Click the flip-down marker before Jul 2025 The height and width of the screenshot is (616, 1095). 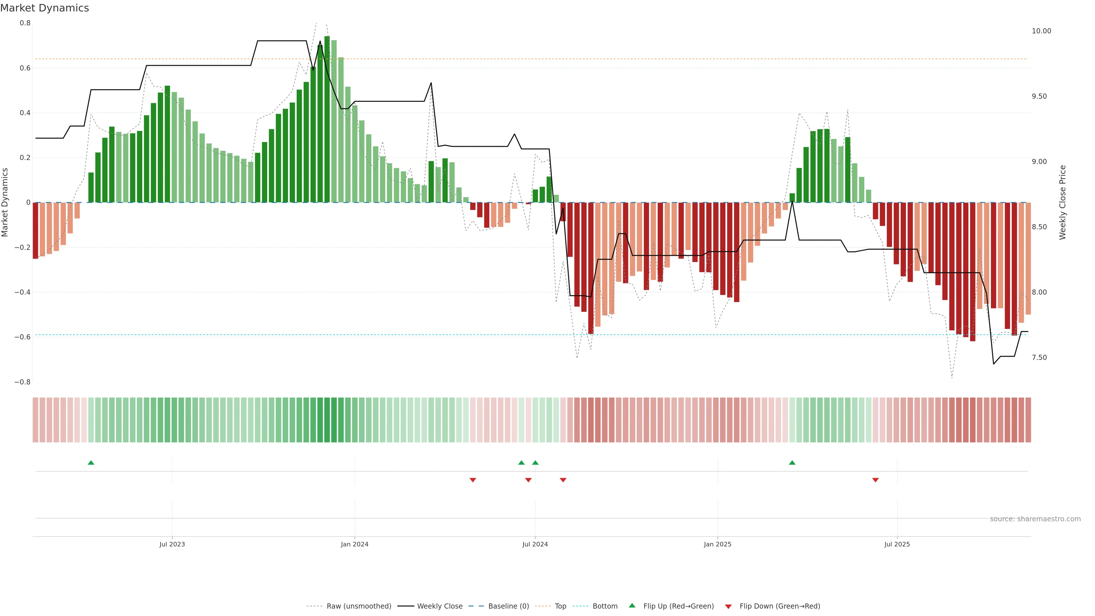pos(875,480)
